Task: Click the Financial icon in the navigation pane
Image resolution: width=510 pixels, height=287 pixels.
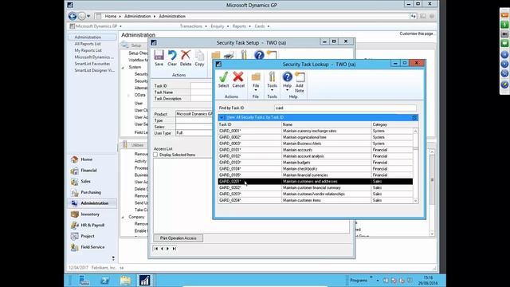Action: [74, 171]
